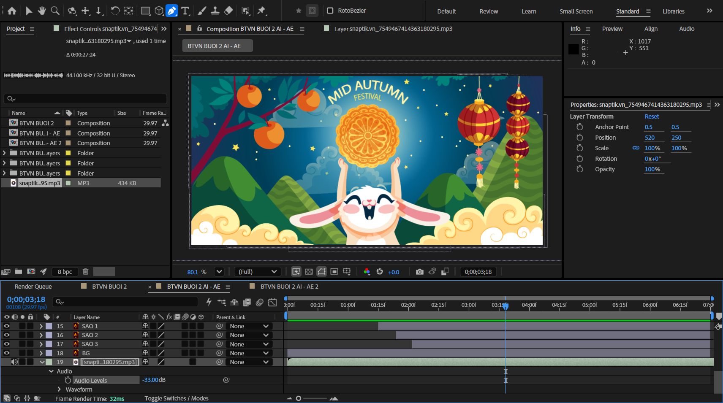Open Parent dropdown for BG layer
This screenshot has width=723, height=403.
click(x=249, y=353)
